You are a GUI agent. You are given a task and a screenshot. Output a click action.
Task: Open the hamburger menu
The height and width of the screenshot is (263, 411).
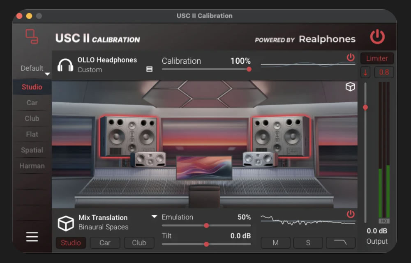(x=32, y=237)
